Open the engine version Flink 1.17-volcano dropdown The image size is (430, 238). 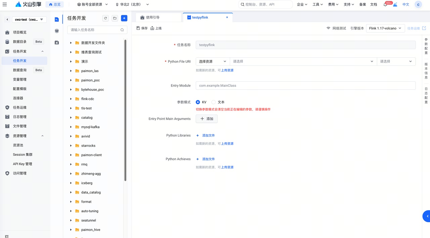pyautogui.click(x=385, y=28)
